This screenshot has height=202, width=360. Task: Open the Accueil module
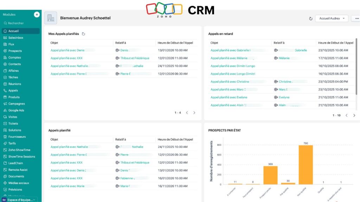click(21, 31)
